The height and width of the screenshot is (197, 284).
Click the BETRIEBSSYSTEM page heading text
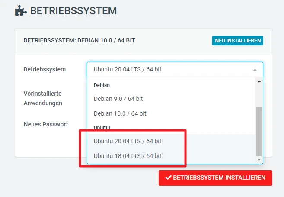pyautogui.click(x=73, y=10)
